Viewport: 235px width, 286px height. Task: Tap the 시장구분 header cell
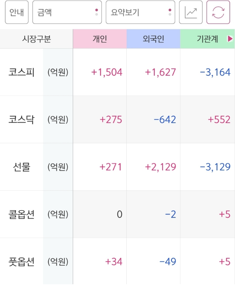(36, 39)
